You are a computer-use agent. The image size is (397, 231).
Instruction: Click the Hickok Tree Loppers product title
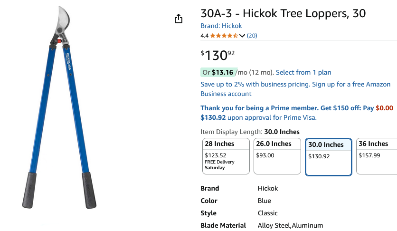tap(283, 13)
